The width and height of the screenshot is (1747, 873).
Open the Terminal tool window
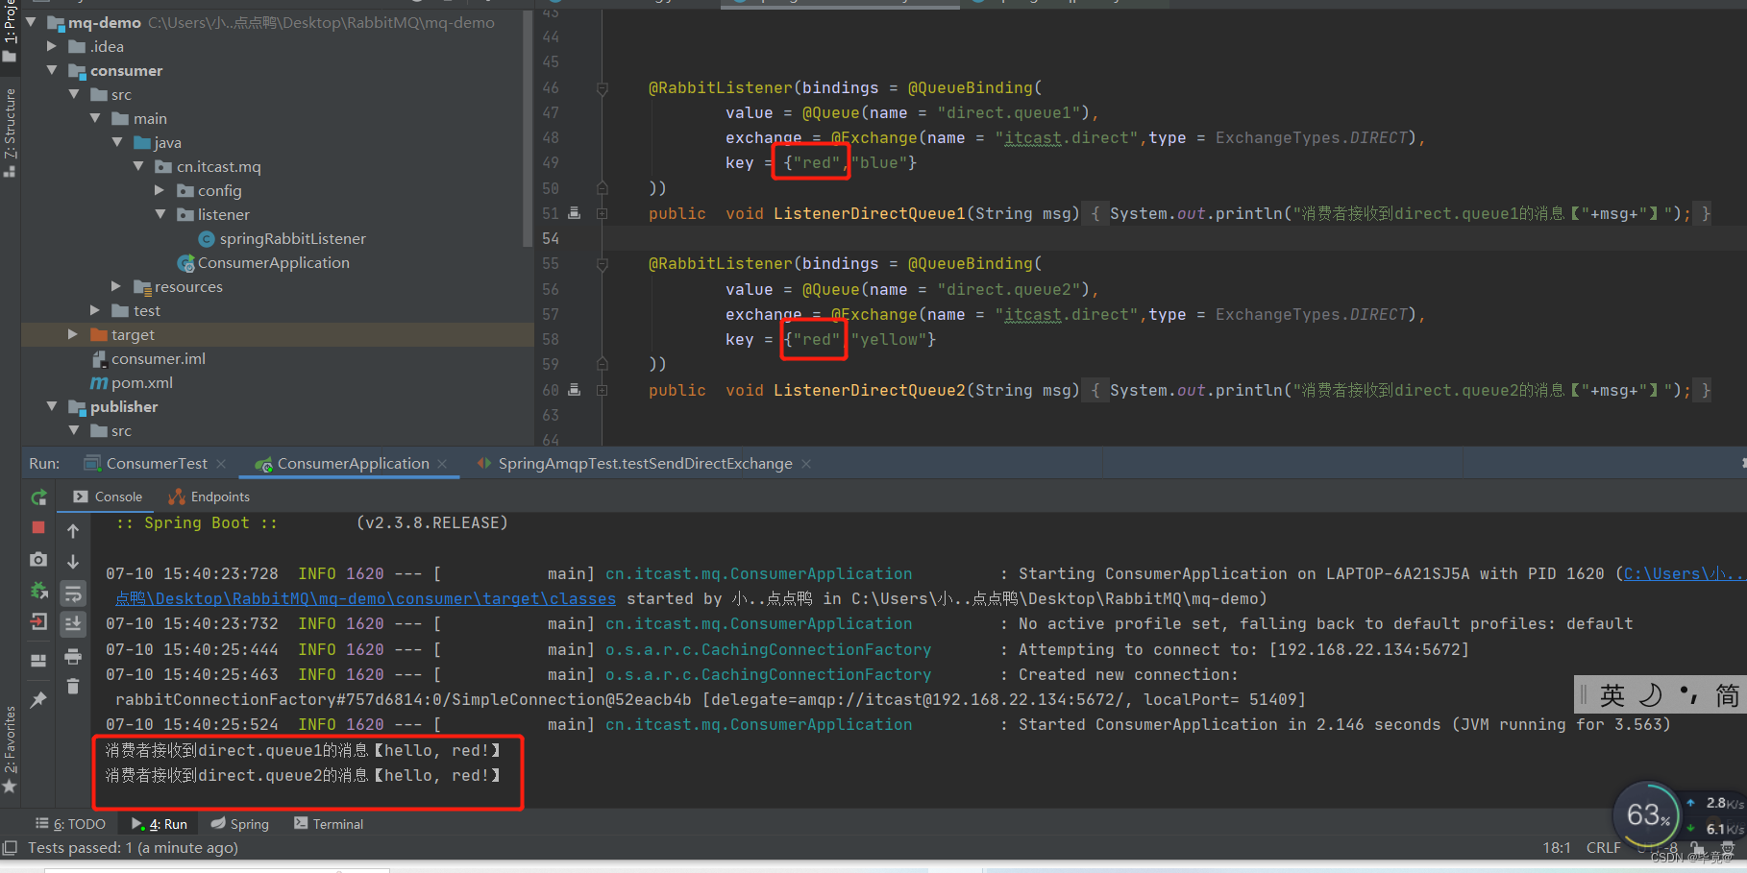click(329, 824)
